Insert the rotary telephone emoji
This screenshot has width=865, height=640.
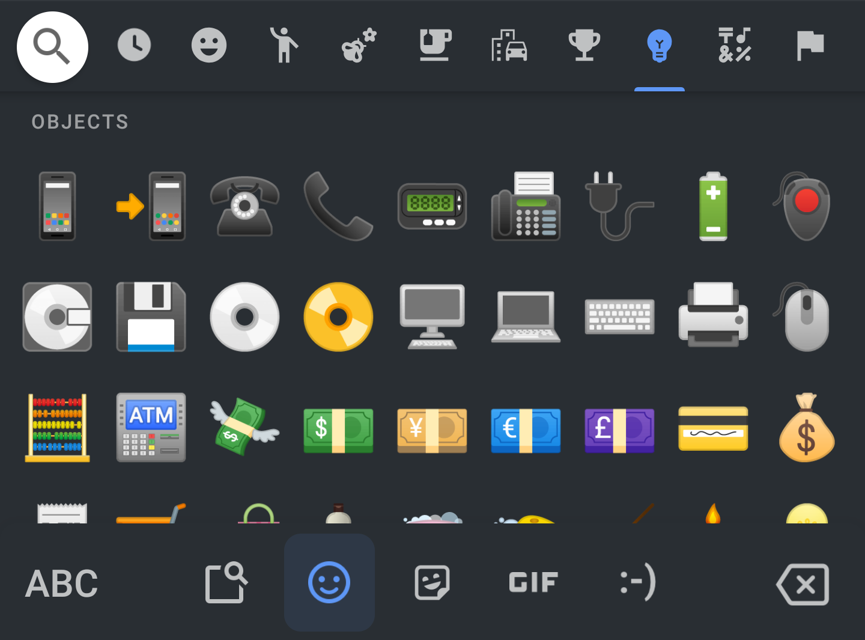244,206
